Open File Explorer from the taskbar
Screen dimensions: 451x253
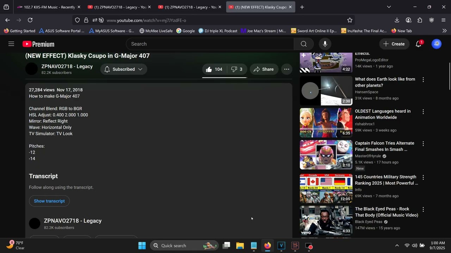[240, 246]
